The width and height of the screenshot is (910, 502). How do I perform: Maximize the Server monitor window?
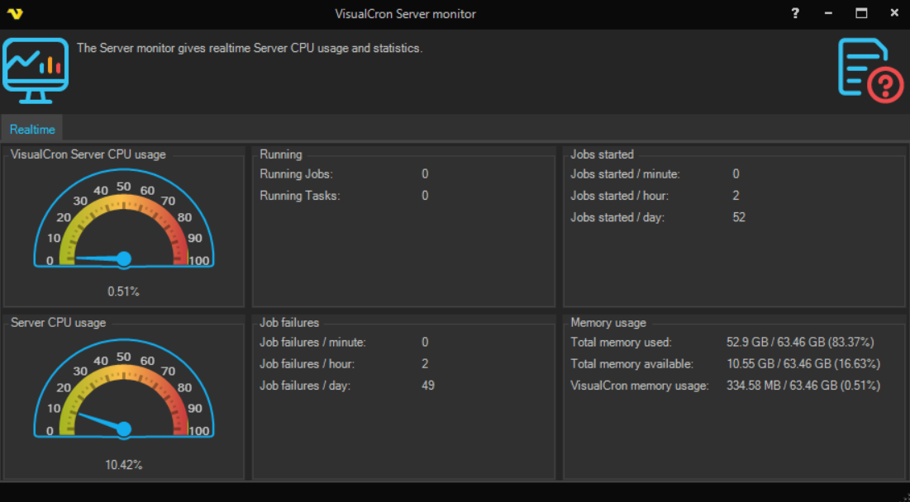(x=861, y=13)
